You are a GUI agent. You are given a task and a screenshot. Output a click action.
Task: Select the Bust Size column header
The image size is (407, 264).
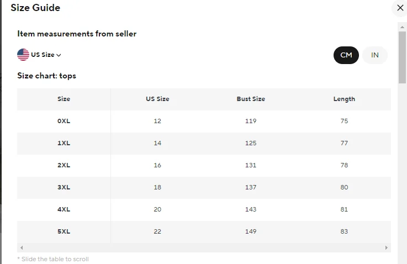251,99
